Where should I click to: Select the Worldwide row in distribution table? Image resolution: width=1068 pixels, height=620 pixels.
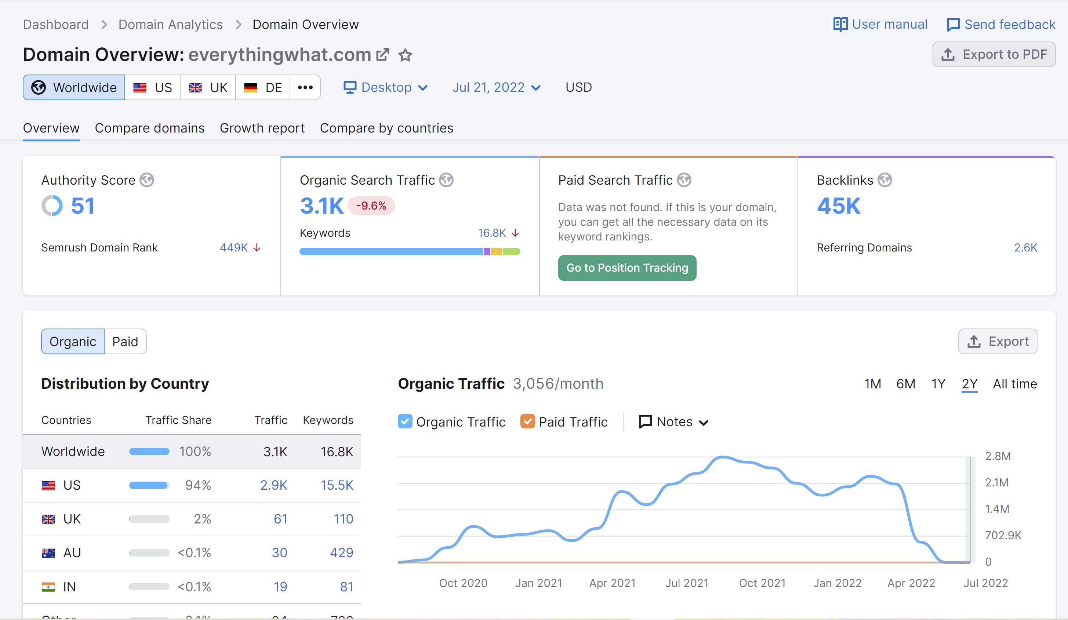(x=192, y=452)
